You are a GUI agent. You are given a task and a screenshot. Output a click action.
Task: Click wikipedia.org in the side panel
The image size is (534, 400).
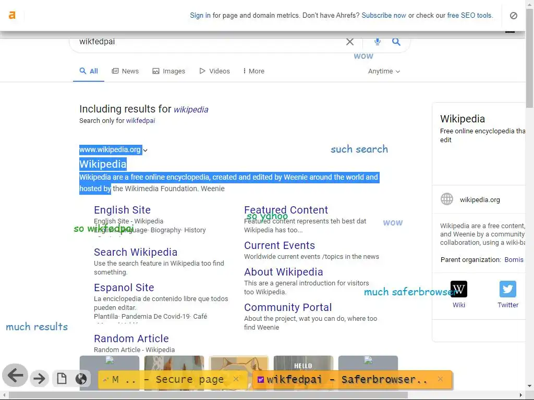click(x=480, y=199)
